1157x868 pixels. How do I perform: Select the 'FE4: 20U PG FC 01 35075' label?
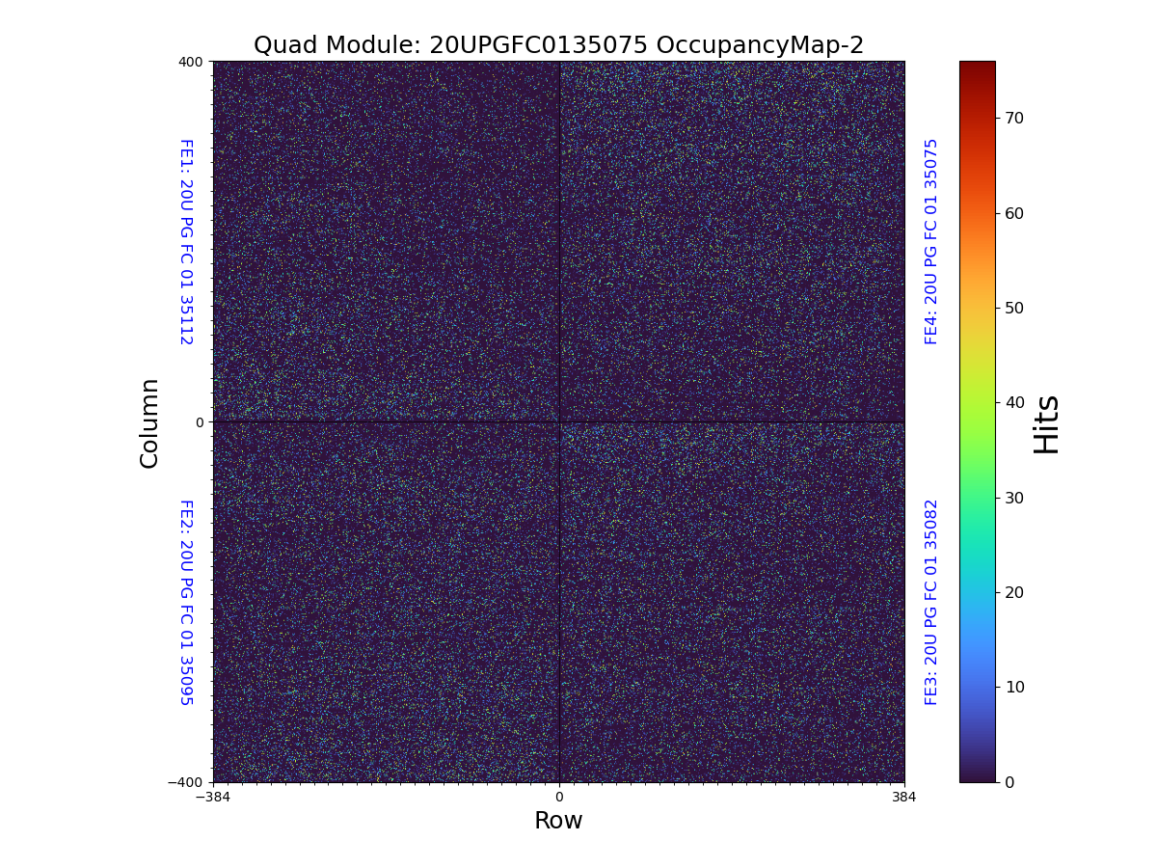click(x=931, y=241)
